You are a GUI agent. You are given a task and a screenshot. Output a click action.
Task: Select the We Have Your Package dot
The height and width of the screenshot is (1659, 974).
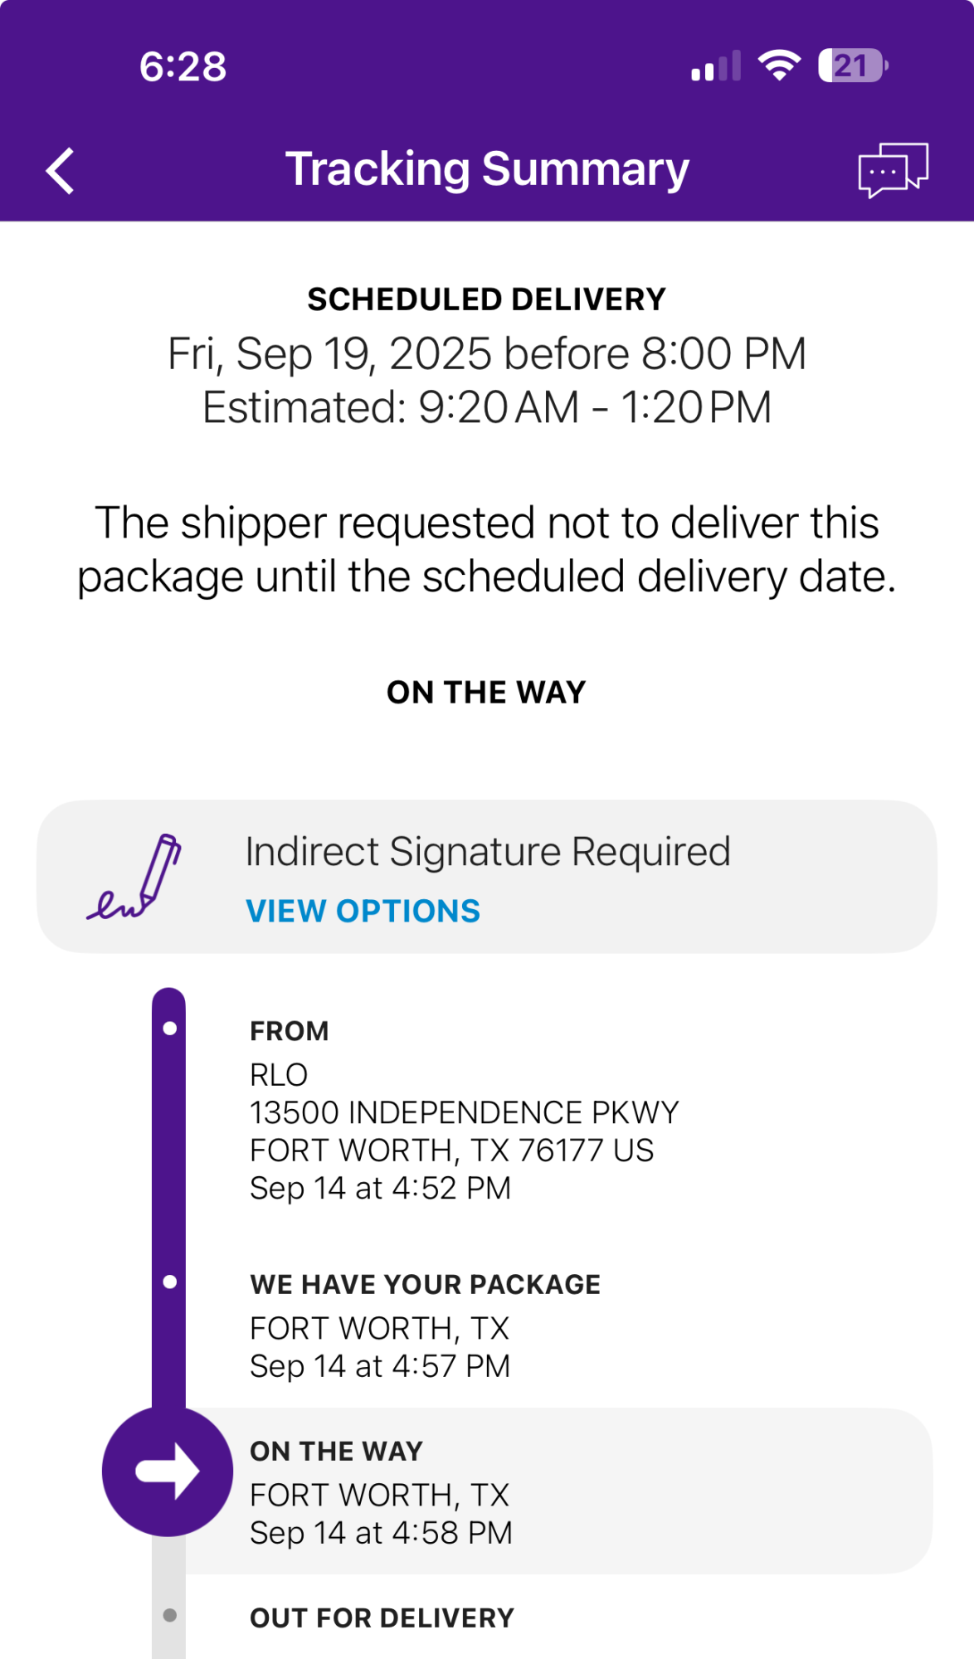170,1282
